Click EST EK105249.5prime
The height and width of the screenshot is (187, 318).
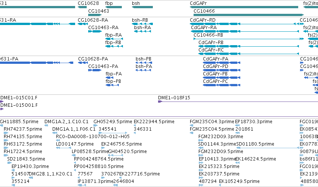pos(239,181)
